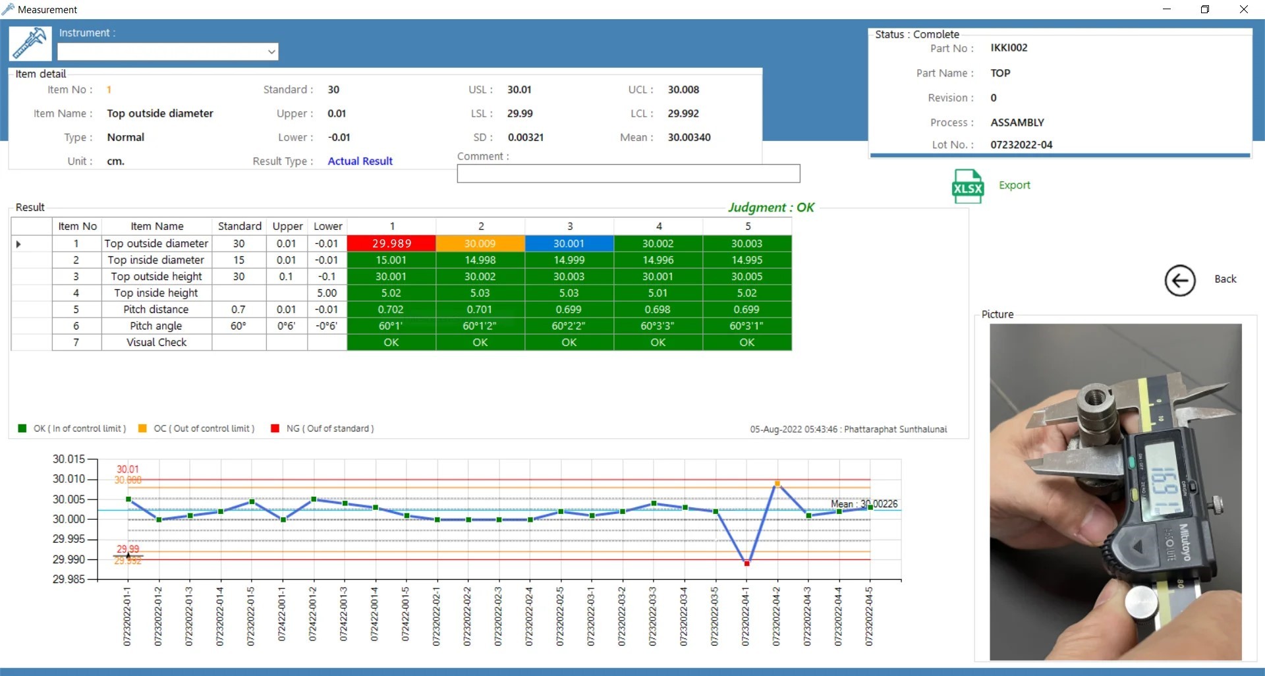This screenshot has width=1265, height=676.
Task: Click the Comment input field
Action: tap(628, 174)
